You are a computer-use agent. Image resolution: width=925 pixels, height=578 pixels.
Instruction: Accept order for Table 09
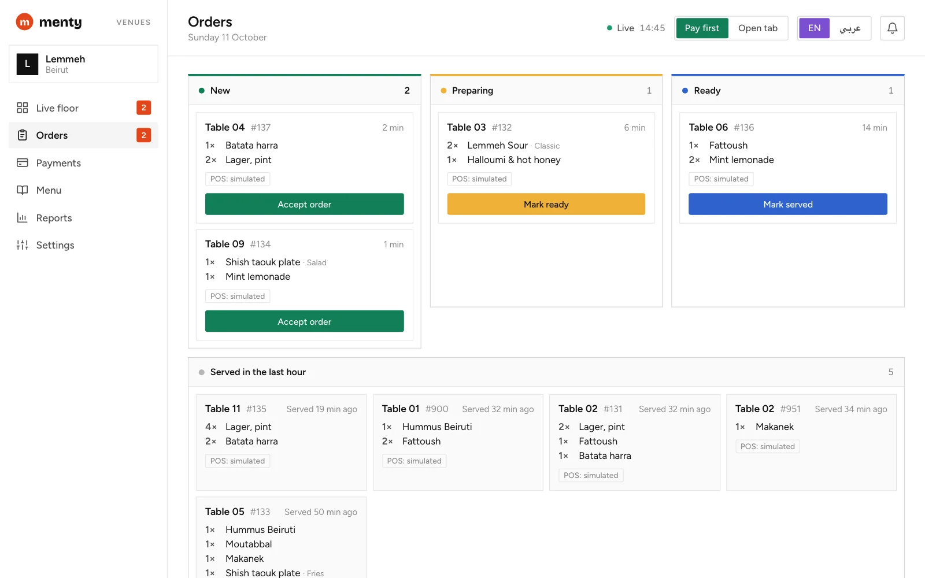click(304, 321)
